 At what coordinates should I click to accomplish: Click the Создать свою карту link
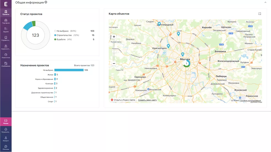[x=147, y=100]
